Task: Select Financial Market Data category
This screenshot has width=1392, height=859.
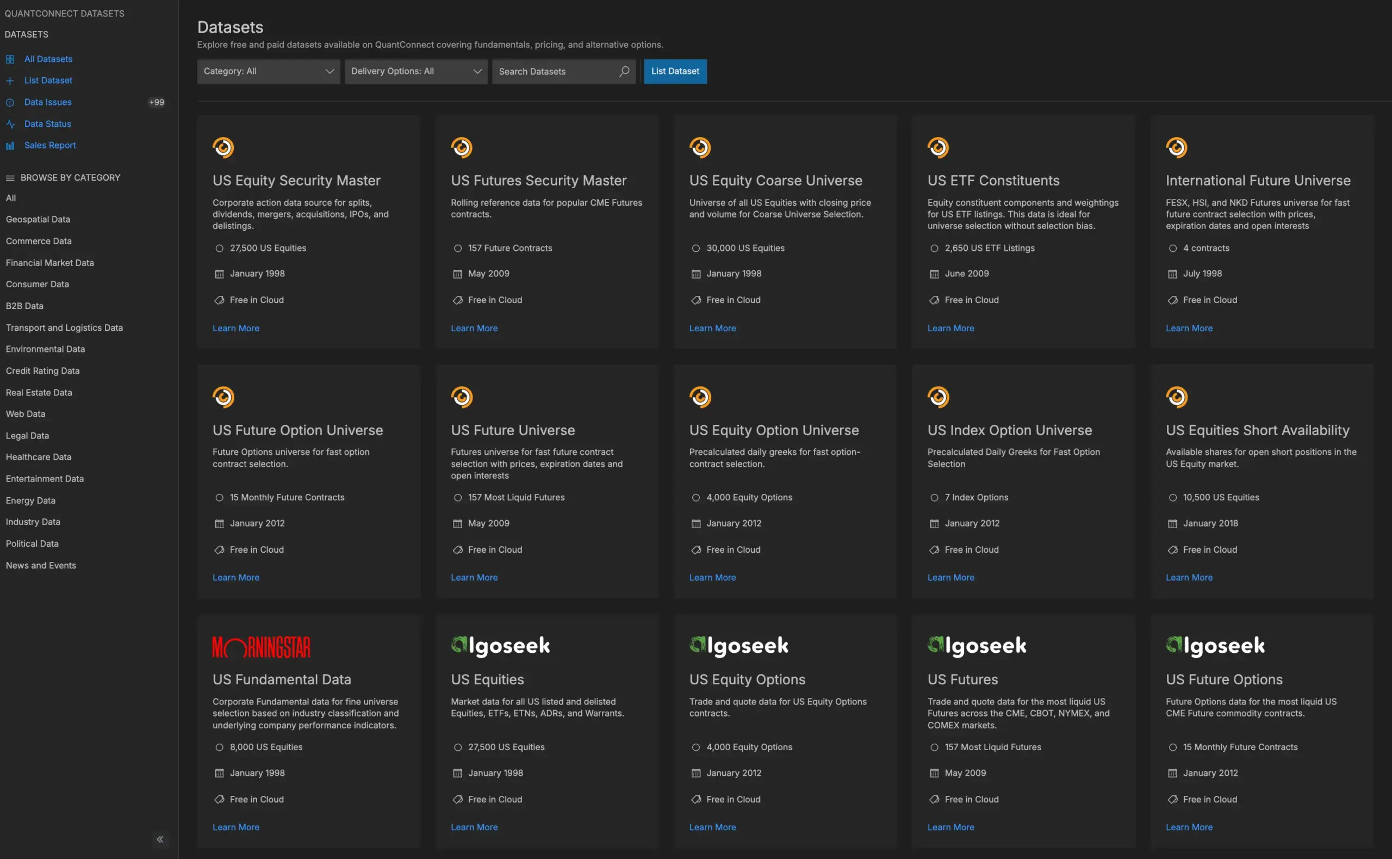Action: pyautogui.click(x=50, y=262)
